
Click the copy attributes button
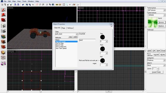click(70, 37)
